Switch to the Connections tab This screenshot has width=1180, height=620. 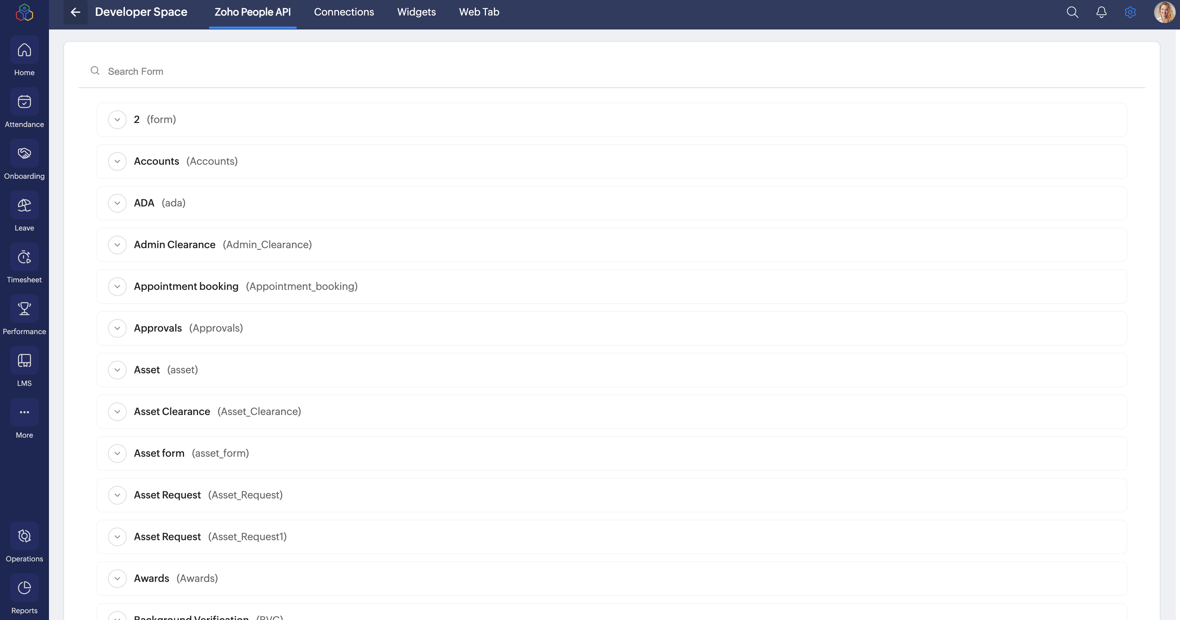click(x=343, y=12)
